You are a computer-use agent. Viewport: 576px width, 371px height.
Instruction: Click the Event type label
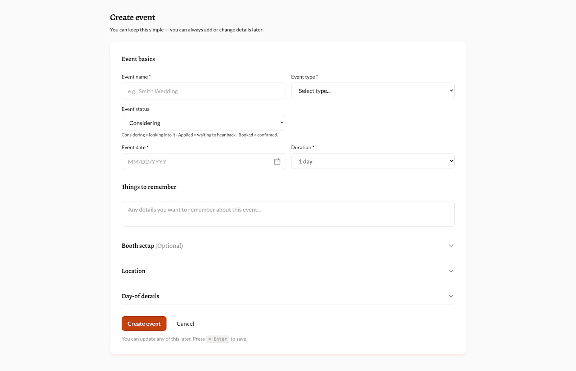click(305, 77)
